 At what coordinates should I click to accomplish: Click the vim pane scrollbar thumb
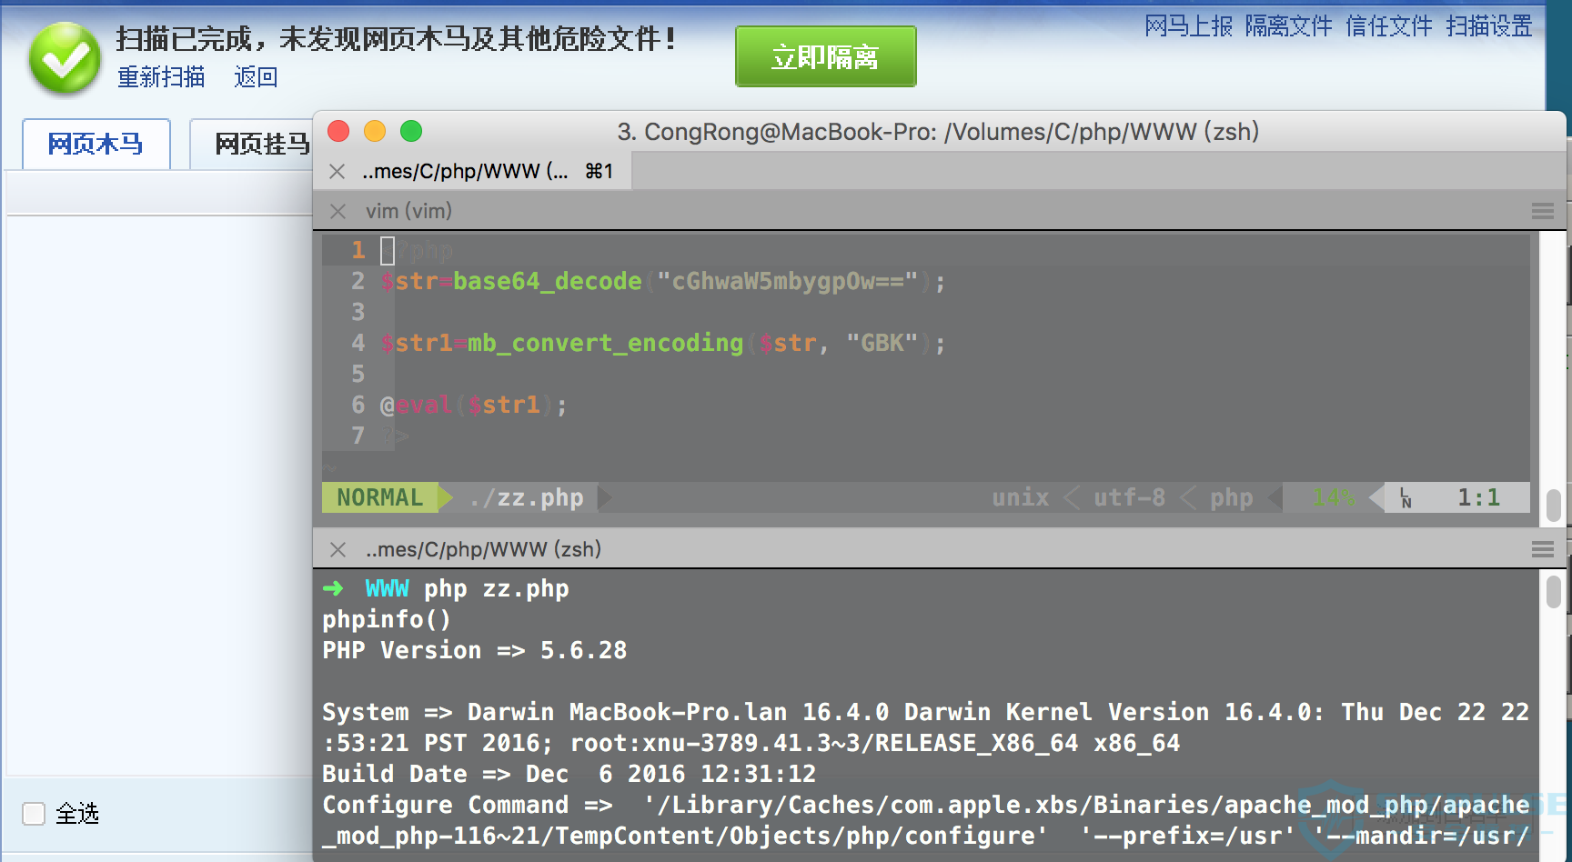click(1554, 506)
